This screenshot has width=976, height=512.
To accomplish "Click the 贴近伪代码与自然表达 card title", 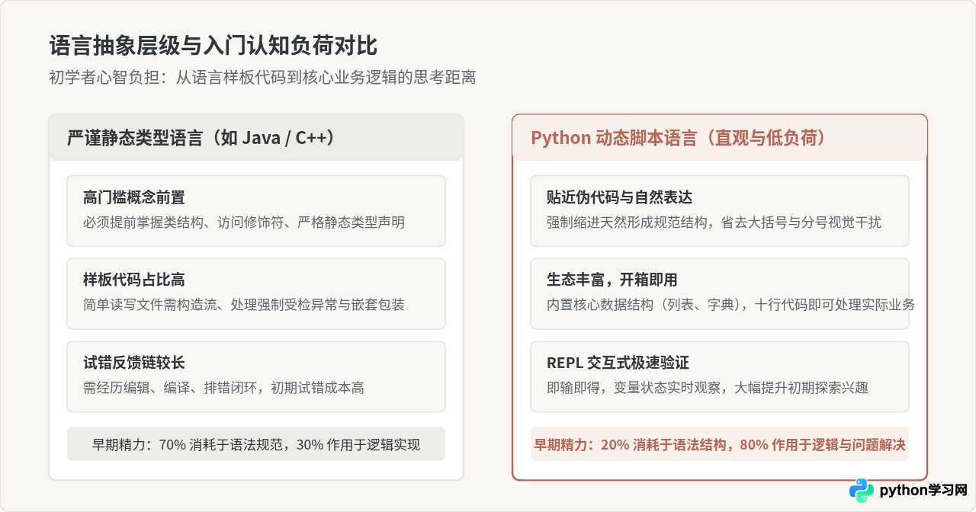I will [619, 198].
